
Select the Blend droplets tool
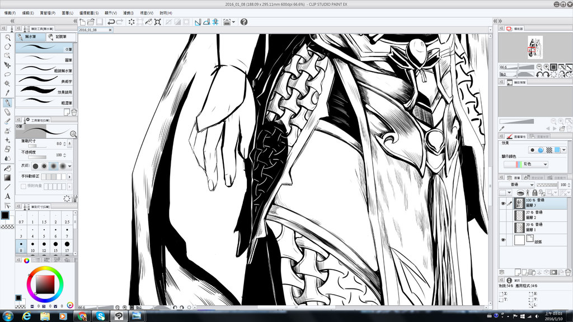7,158
